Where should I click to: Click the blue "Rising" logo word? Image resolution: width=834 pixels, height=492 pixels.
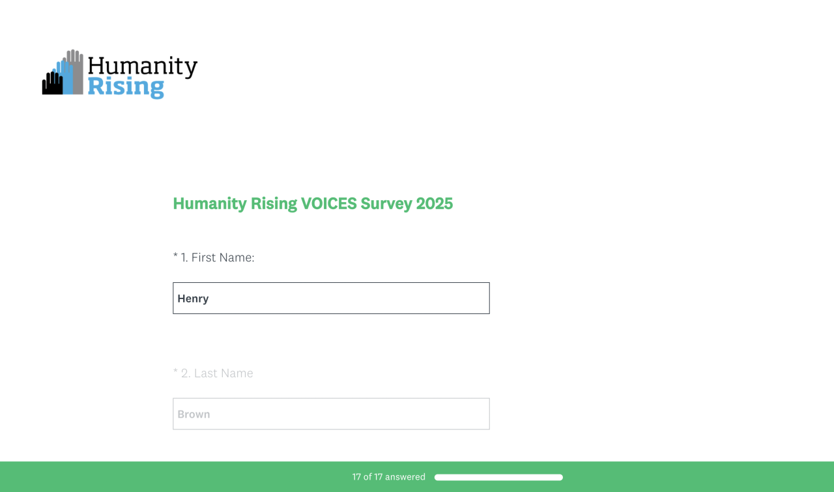[125, 87]
